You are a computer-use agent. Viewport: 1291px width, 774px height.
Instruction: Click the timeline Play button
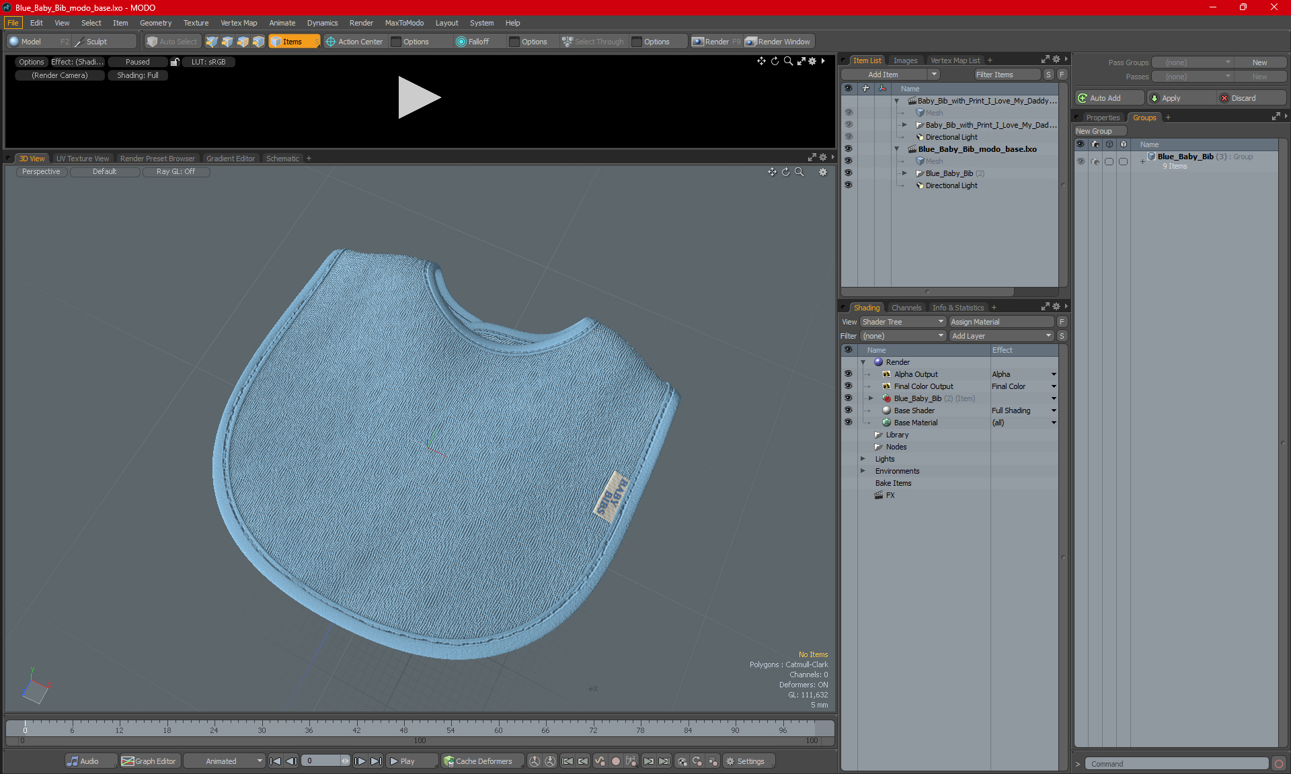(x=412, y=761)
